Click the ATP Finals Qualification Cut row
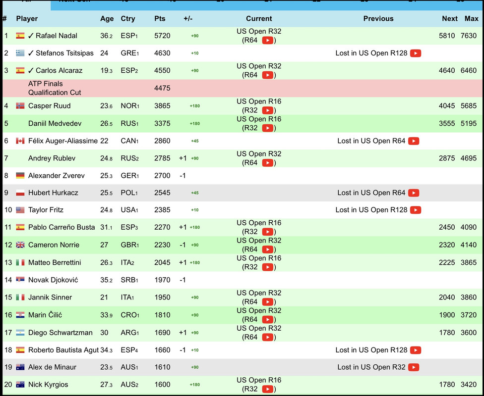This screenshot has width=484, height=396. pos(242,89)
